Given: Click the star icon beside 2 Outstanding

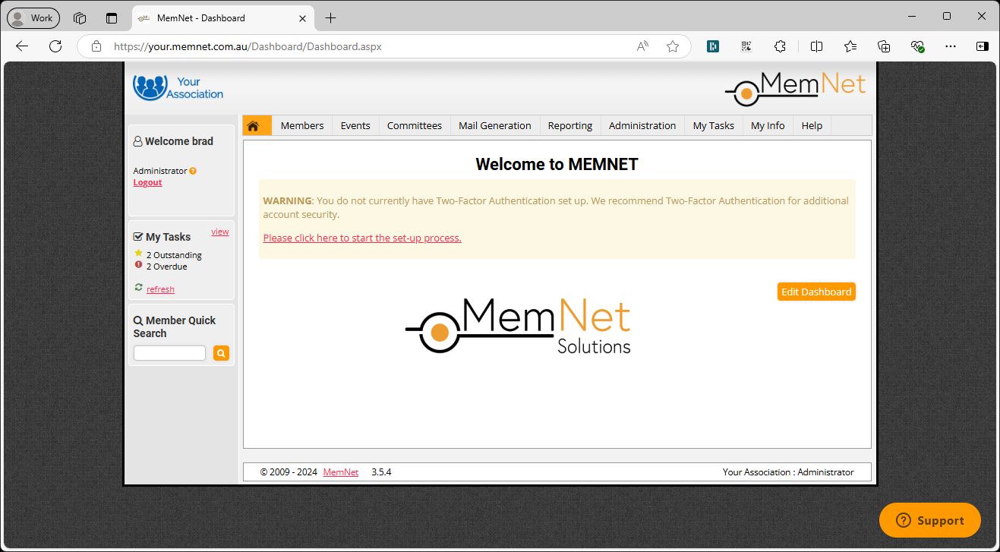Looking at the screenshot, I should click(x=138, y=254).
